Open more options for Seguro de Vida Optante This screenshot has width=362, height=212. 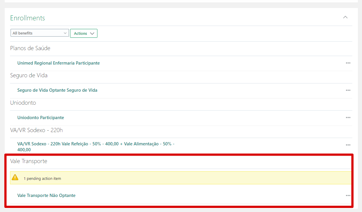point(348,90)
